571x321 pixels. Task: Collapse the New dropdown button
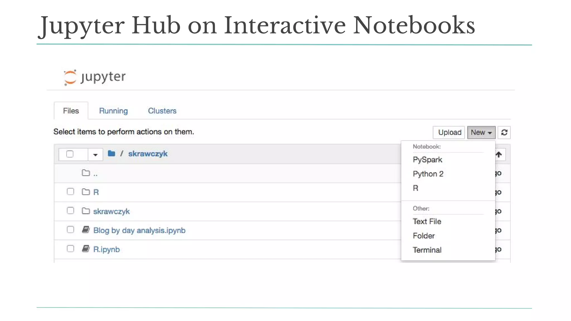(481, 132)
